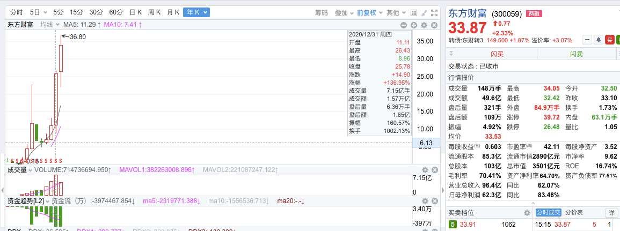Select the 分价表 tab
Image resolution: width=620 pixels, height=231 pixels.
coord(574,213)
